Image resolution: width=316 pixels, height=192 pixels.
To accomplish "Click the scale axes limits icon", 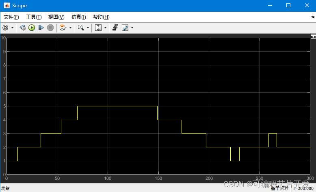I will coord(98,28).
